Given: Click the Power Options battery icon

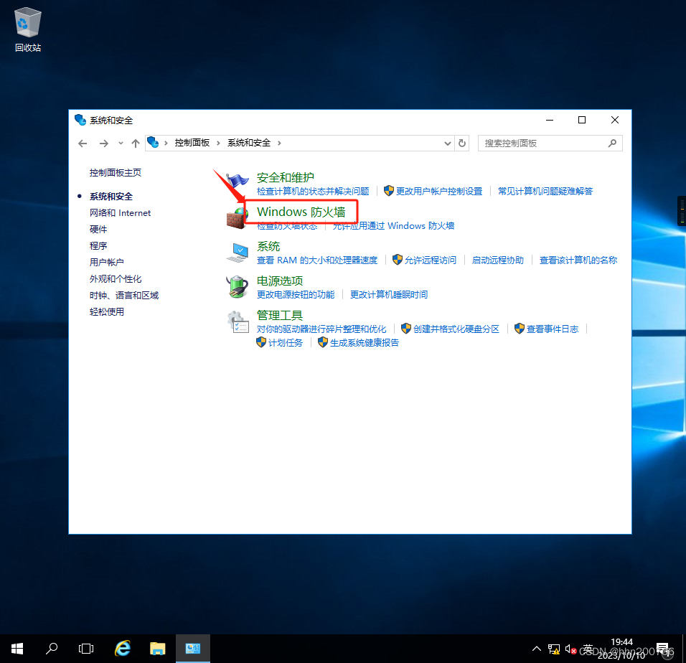Looking at the screenshot, I should (238, 287).
